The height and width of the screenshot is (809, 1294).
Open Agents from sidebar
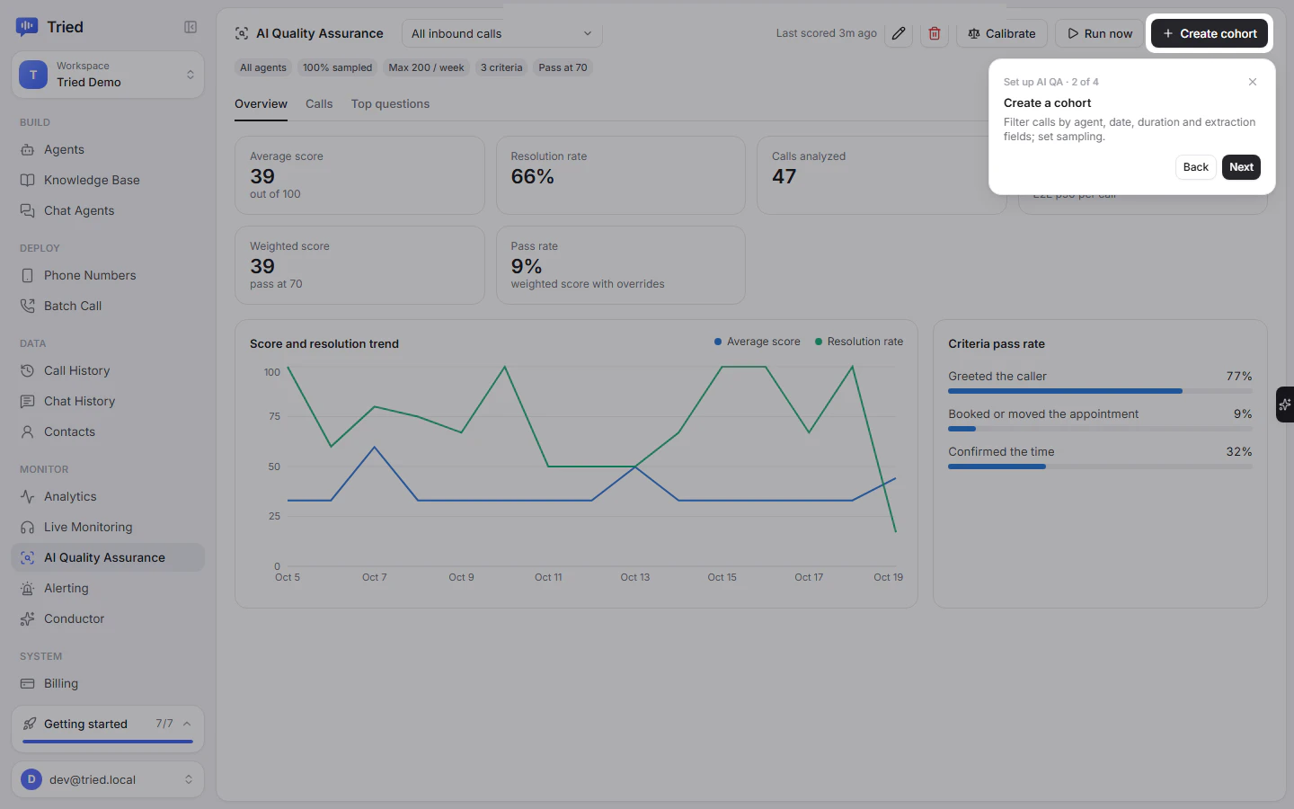[108, 149]
